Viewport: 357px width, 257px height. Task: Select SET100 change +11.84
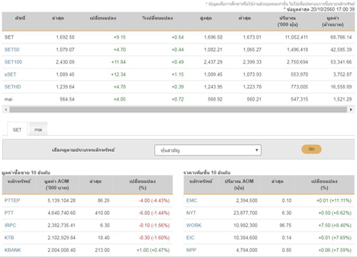(119, 62)
